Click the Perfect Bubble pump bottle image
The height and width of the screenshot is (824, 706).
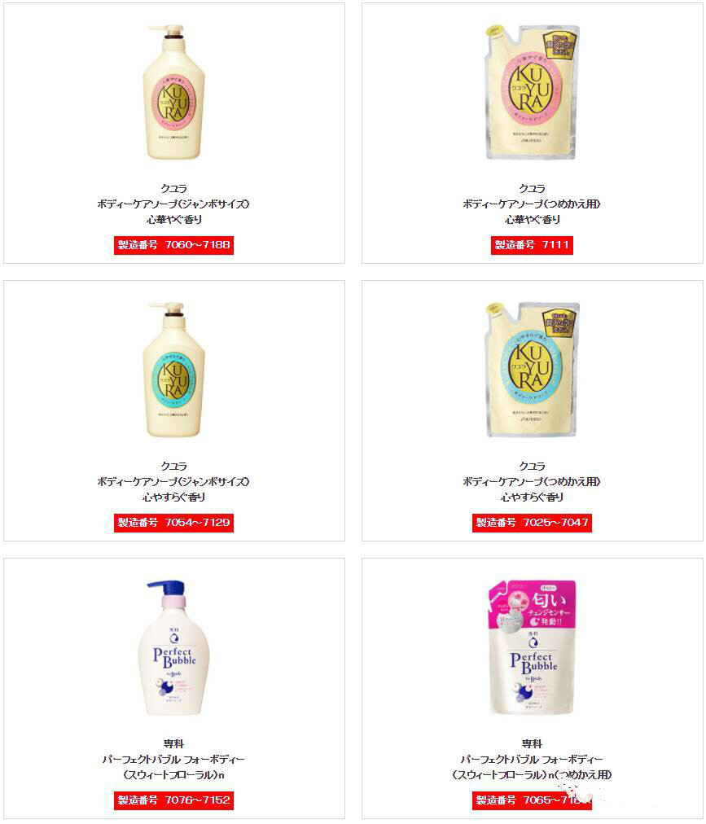click(x=173, y=647)
